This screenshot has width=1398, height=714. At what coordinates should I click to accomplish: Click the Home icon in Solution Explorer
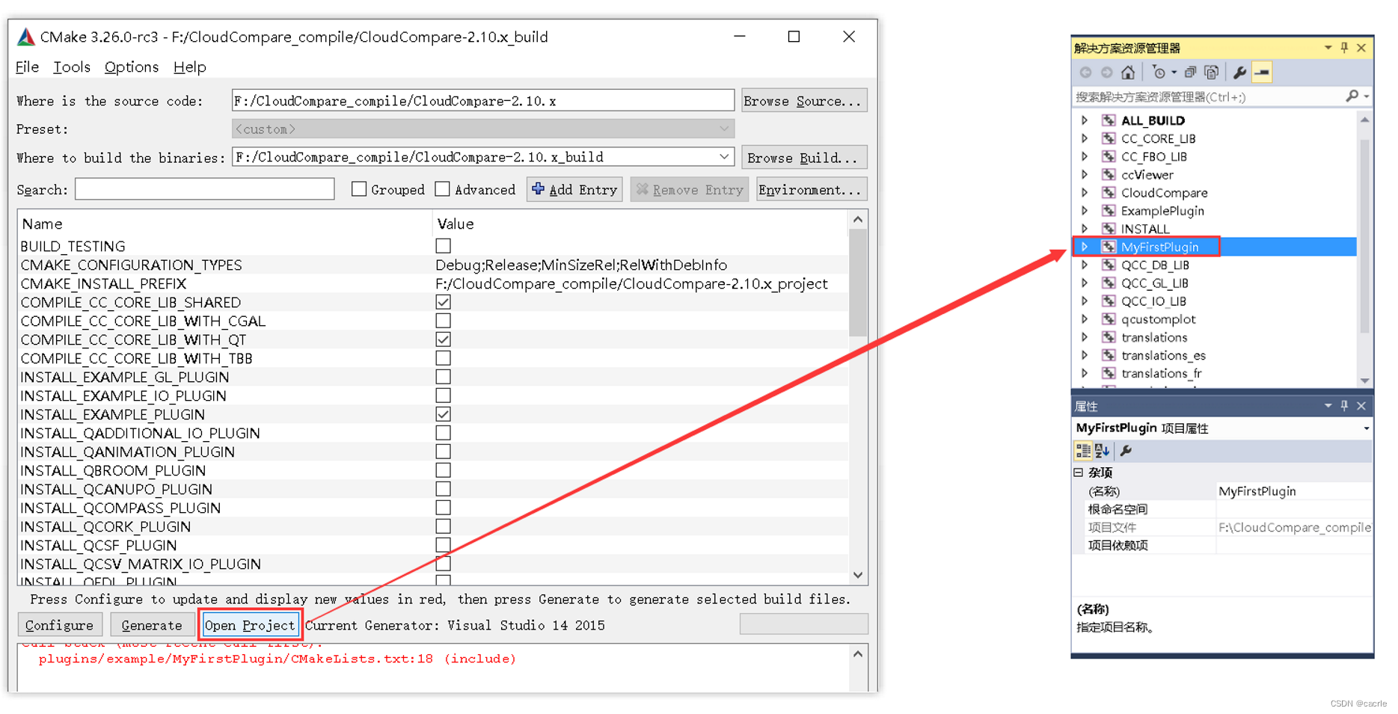[1128, 72]
